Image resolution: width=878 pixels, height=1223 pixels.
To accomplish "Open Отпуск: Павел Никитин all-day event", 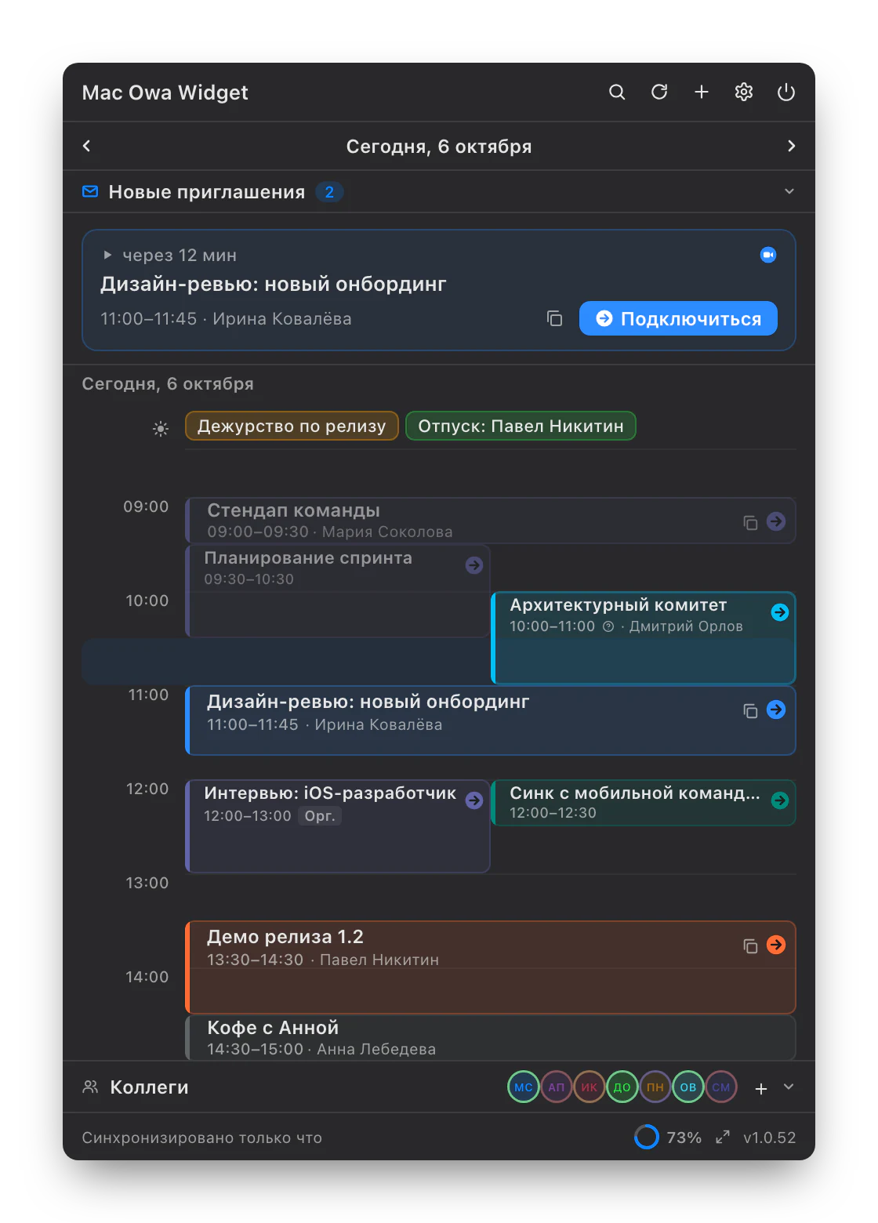I will (x=521, y=426).
